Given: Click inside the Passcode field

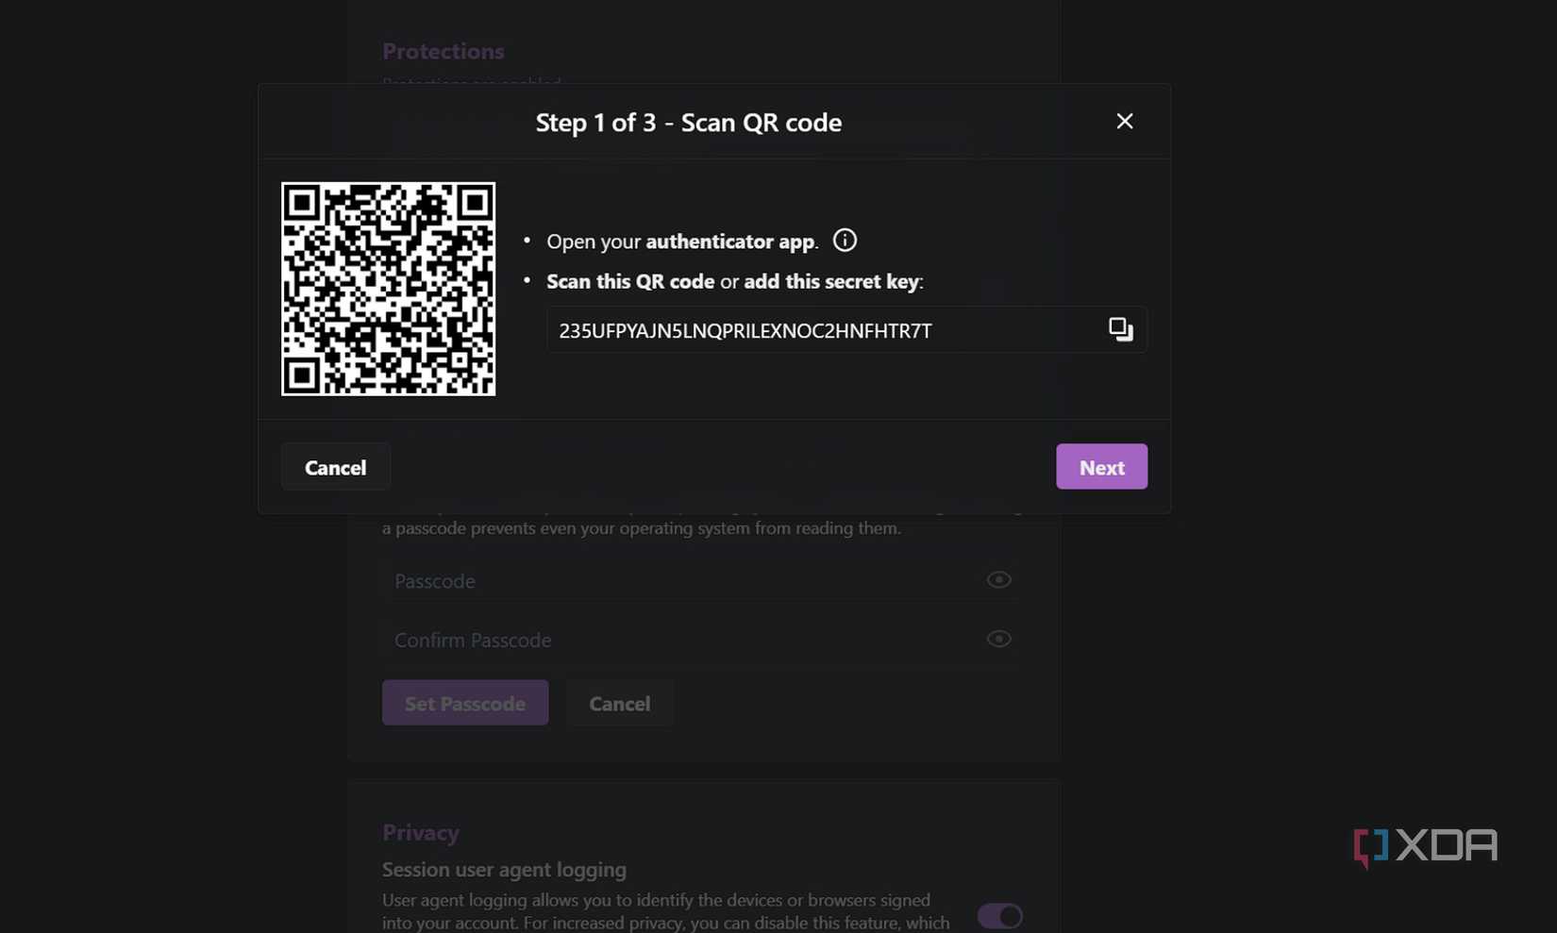Looking at the screenshot, I should pyautogui.click(x=661, y=580).
